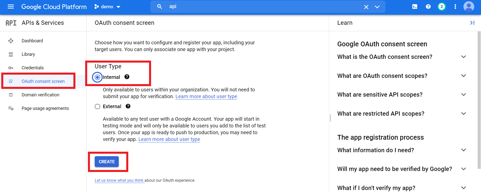Clear the search field with X

pos(366,7)
